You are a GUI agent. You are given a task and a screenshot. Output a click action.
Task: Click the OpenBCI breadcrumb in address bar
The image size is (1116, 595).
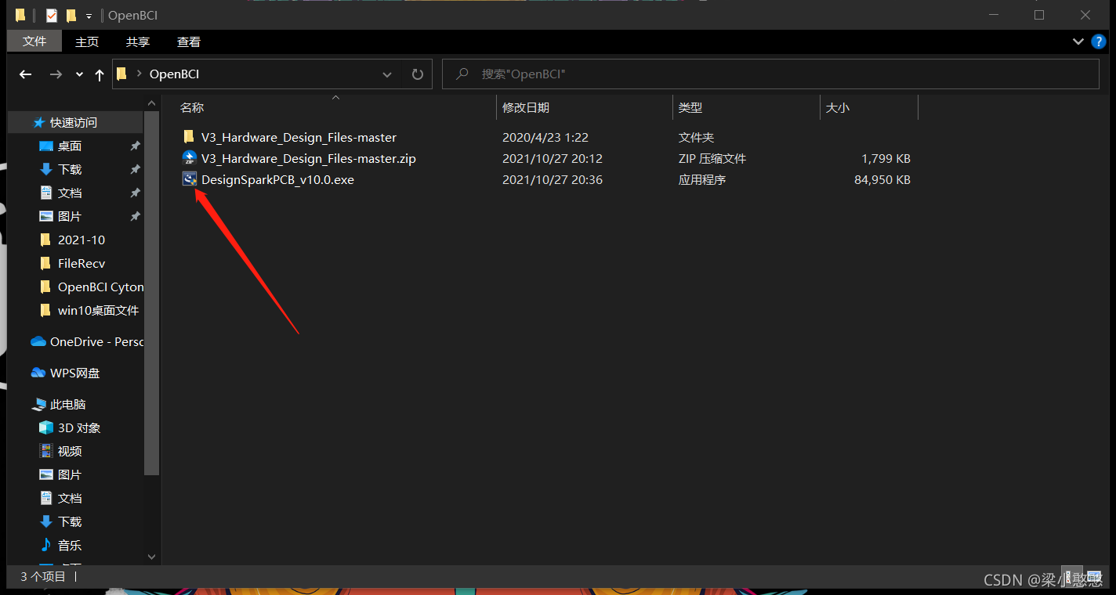click(x=174, y=74)
